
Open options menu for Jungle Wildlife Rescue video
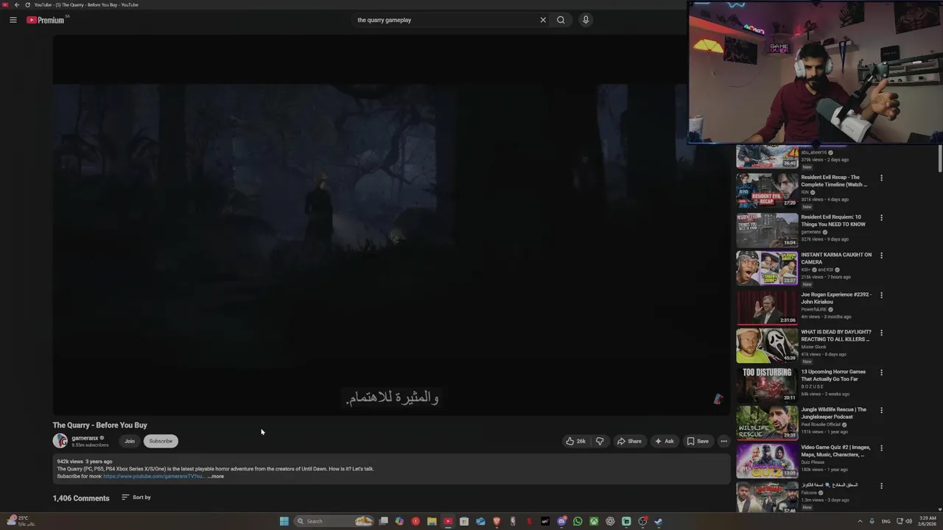[881, 410]
